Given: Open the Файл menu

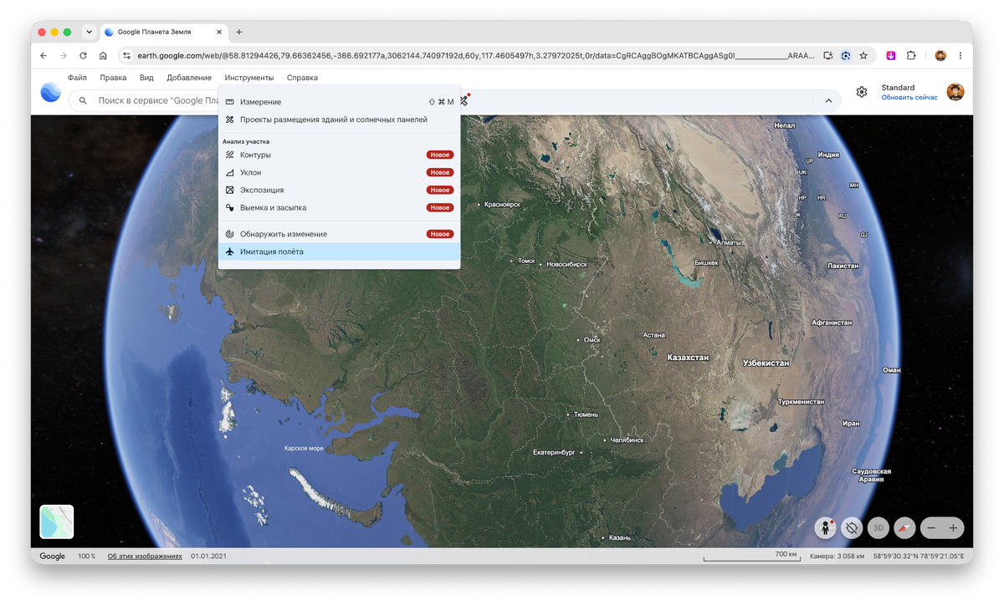Looking at the screenshot, I should point(77,78).
